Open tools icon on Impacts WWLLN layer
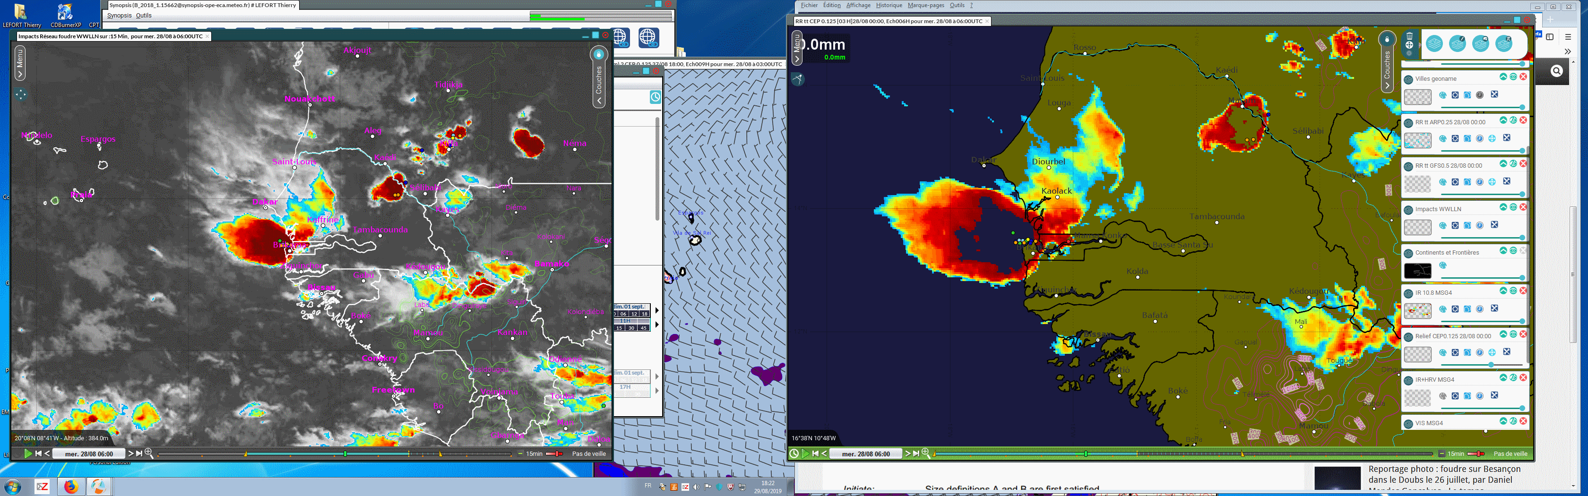 1495,224
